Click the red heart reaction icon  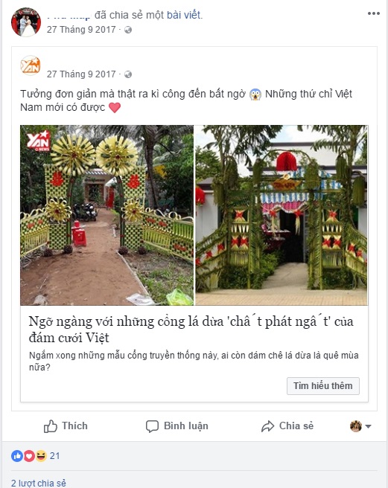click(29, 456)
